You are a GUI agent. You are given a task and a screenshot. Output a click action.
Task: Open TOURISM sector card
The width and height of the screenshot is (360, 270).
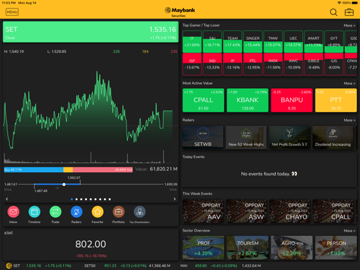248,248
